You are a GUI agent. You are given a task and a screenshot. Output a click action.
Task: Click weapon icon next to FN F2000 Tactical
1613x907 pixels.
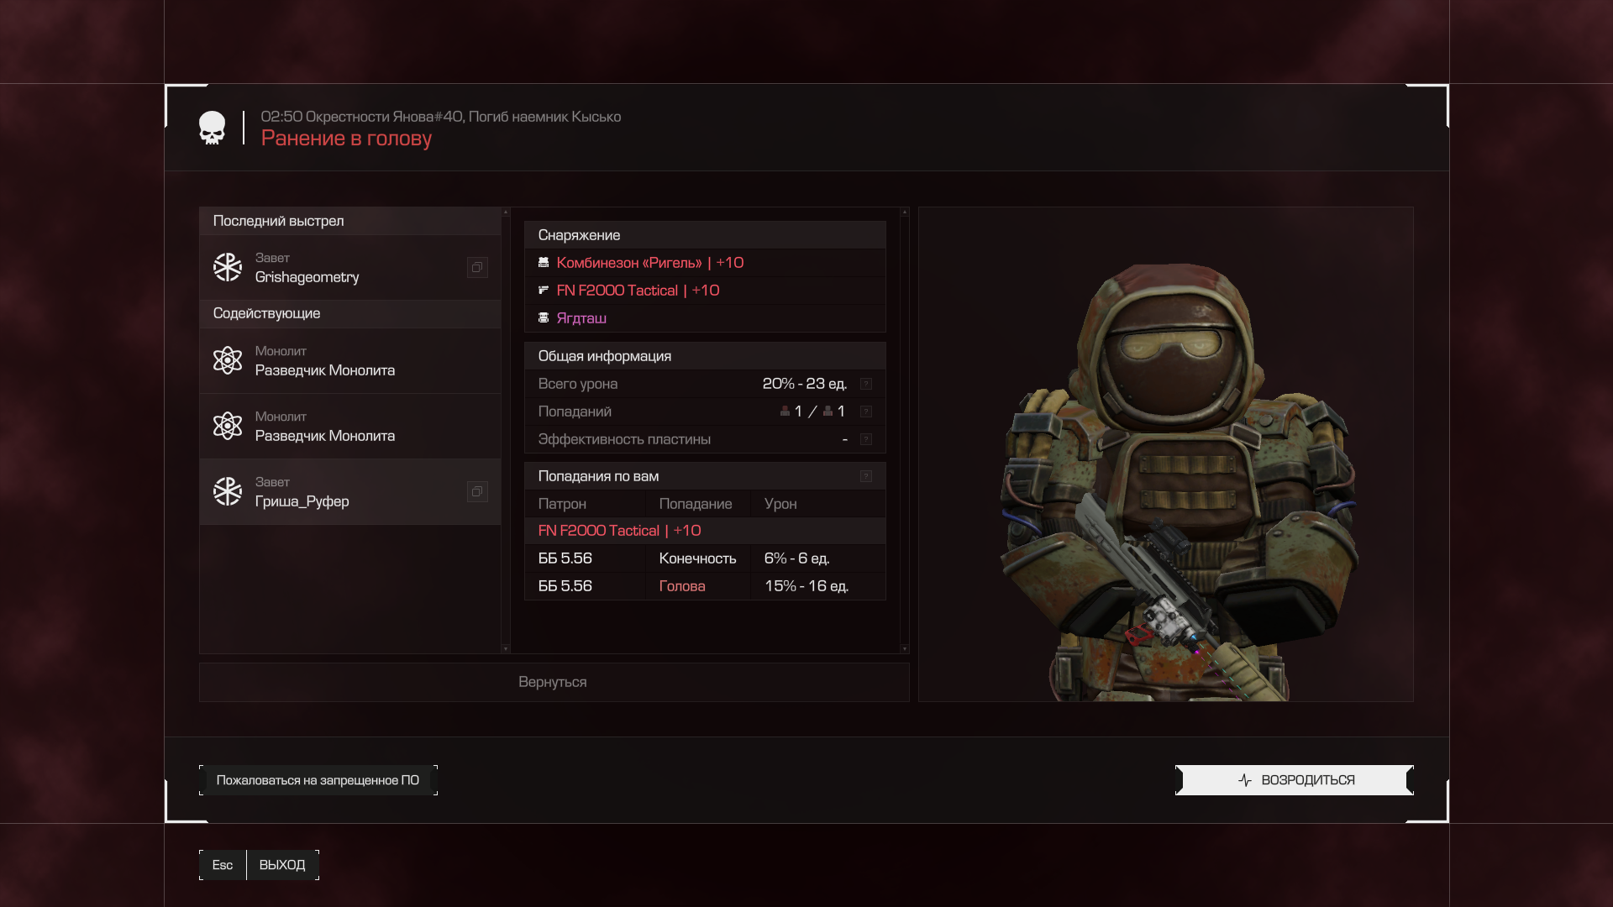pos(544,291)
